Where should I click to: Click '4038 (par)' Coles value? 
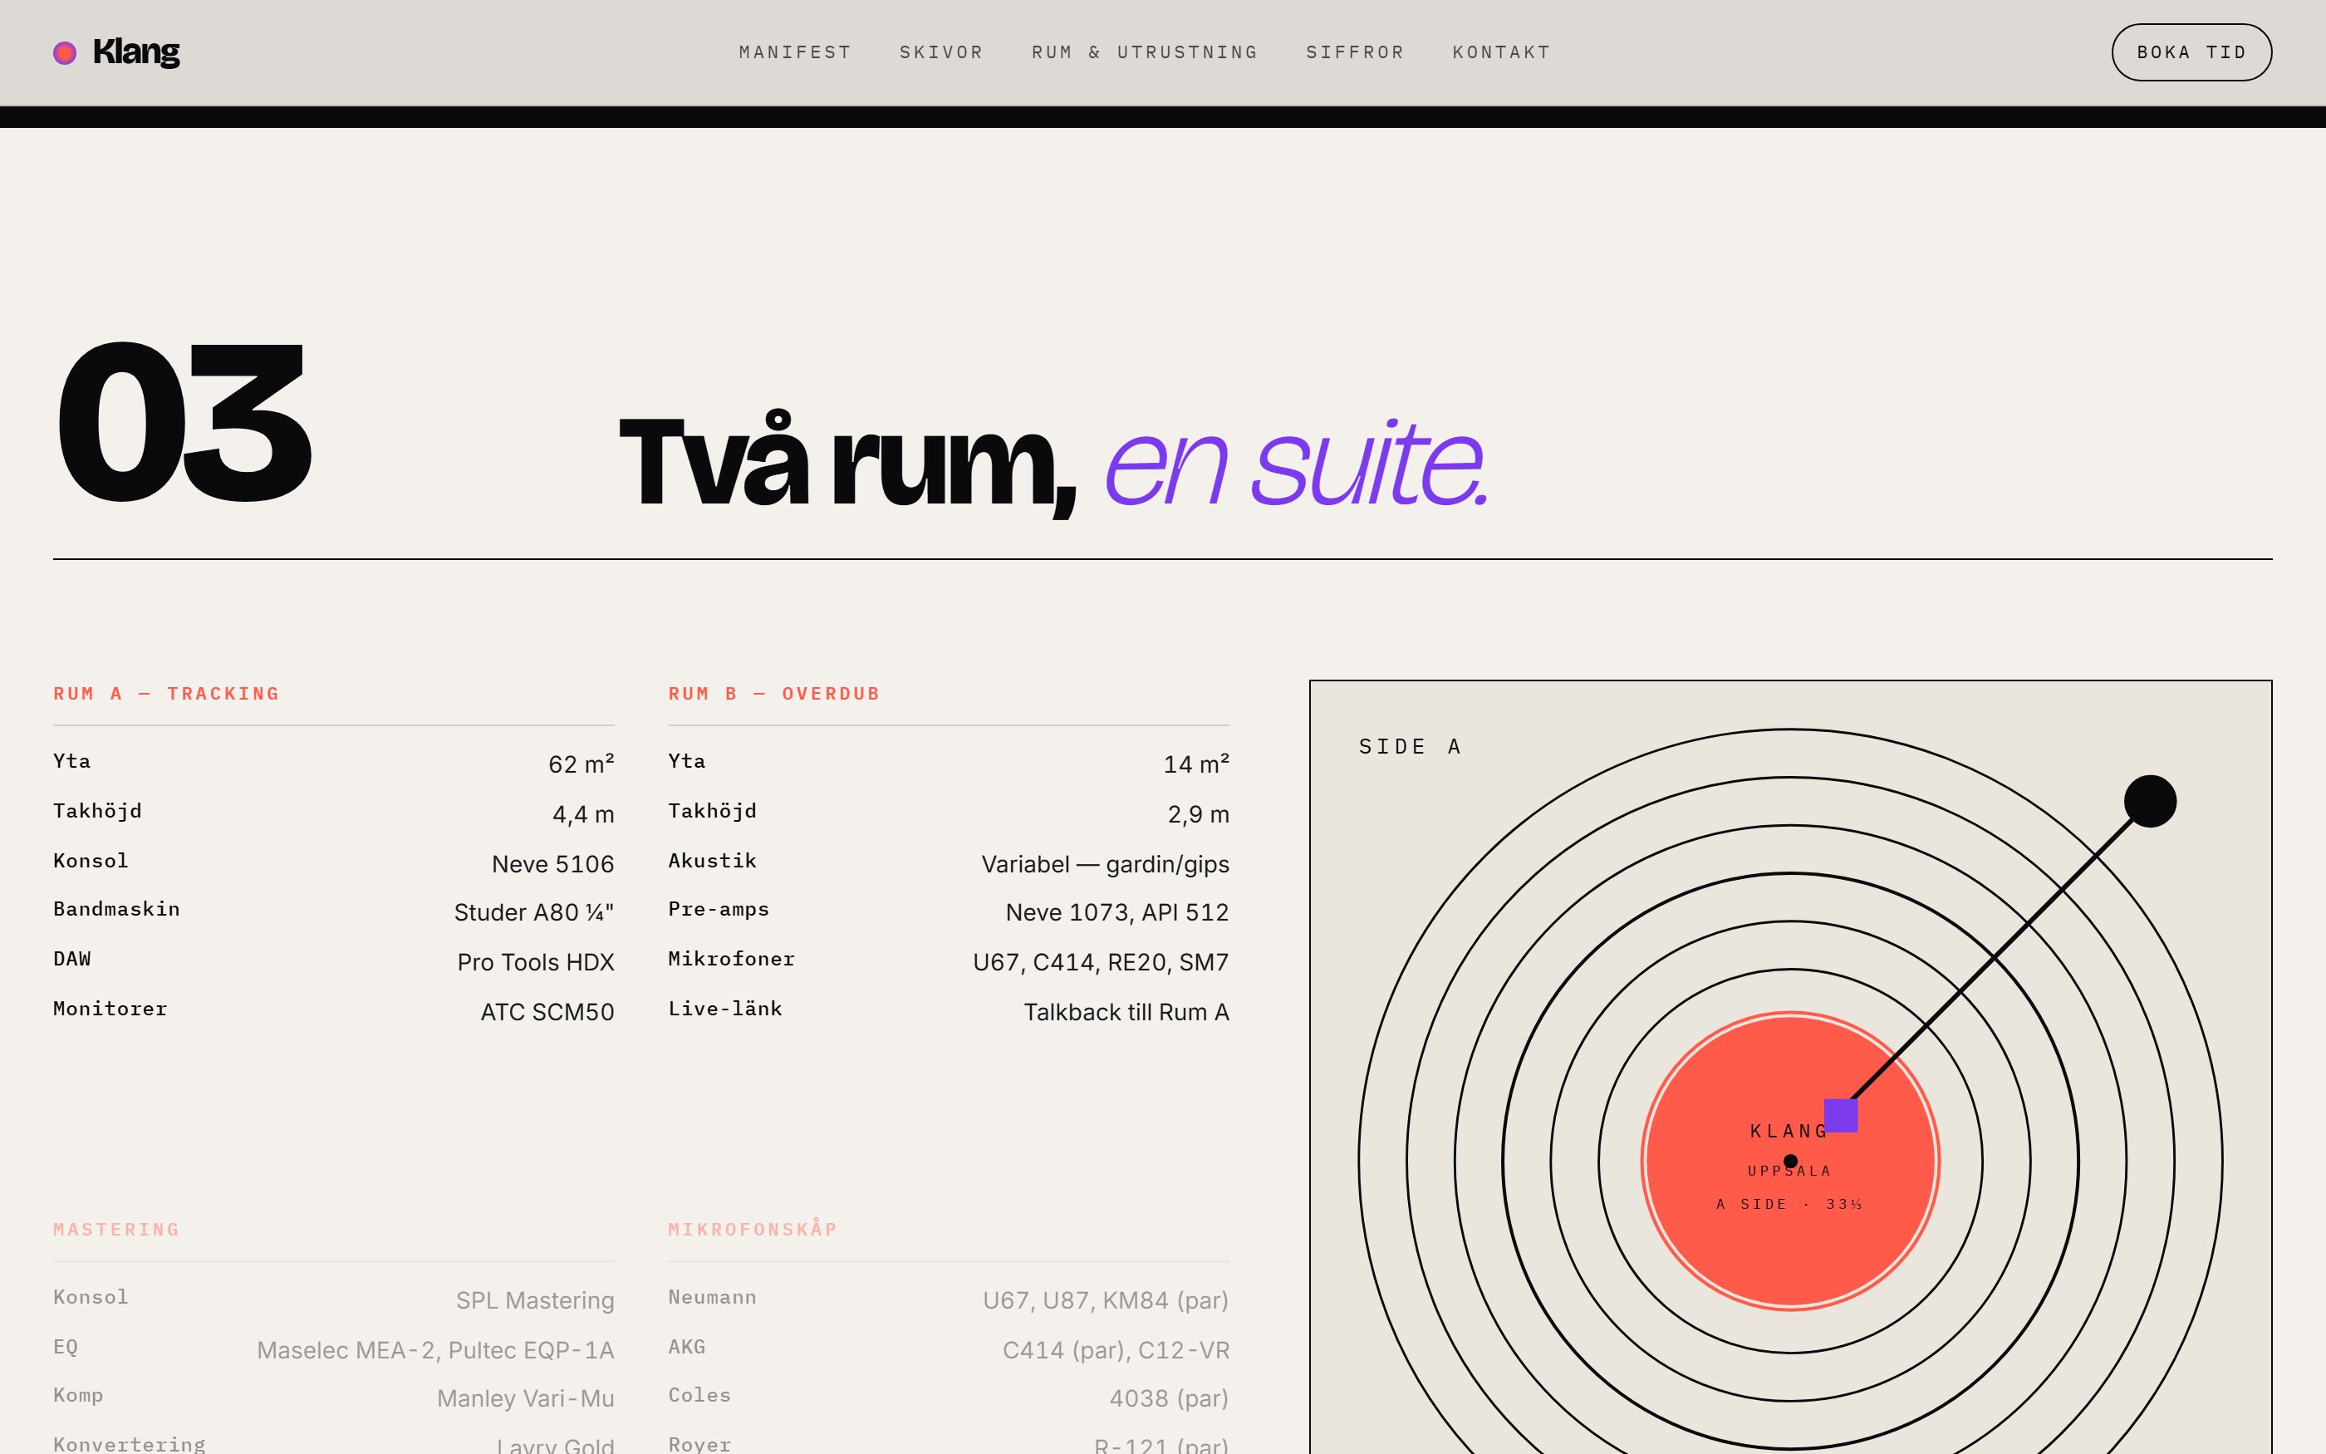click(x=1169, y=1398)
